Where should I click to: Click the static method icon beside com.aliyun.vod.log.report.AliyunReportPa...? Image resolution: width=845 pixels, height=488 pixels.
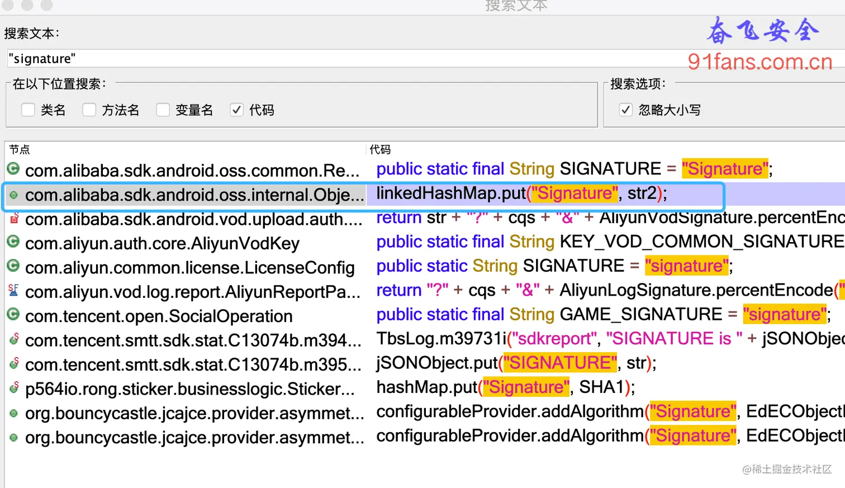[13, 290]
